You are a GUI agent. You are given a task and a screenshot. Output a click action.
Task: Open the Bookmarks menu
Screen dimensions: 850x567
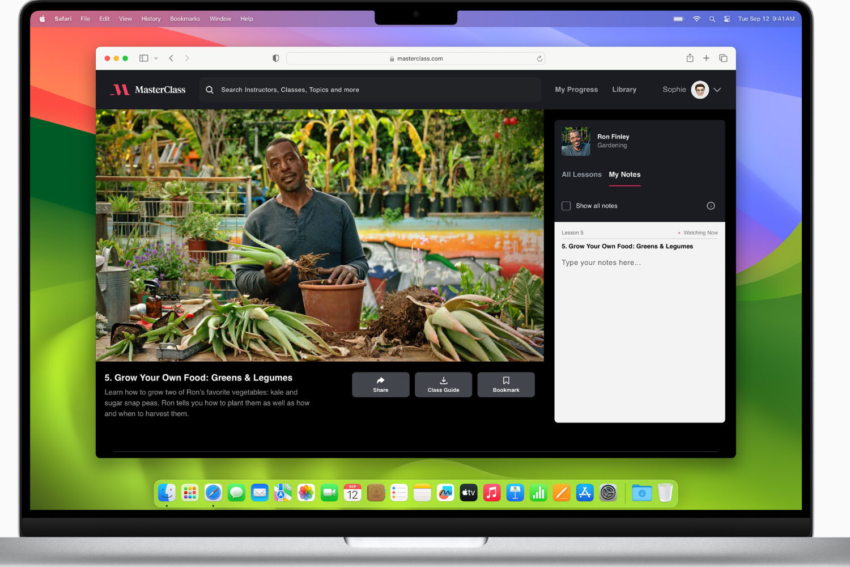pyautogui.click(x=185, y=19)
